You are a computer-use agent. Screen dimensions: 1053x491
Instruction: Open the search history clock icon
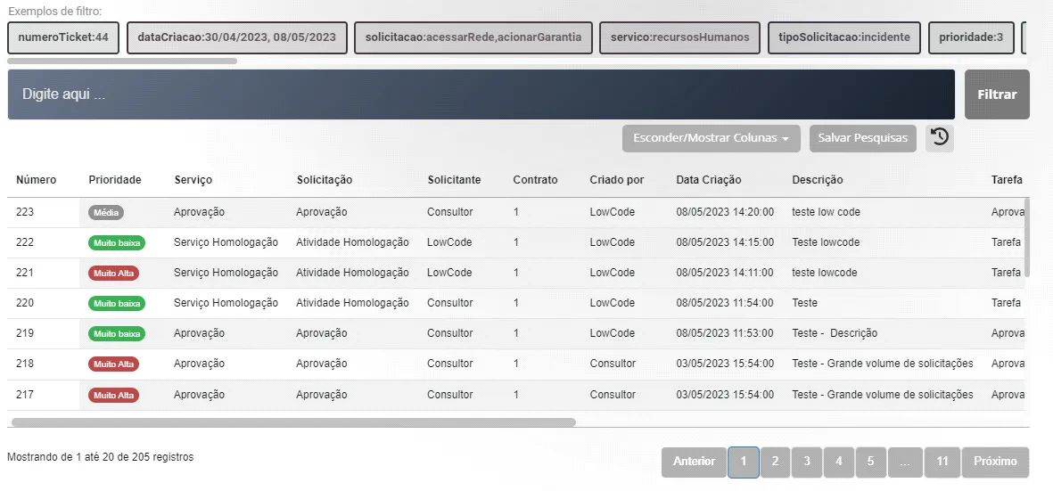[x=940, y=138]
